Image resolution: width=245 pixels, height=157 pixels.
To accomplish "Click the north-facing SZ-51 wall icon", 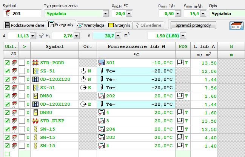I will pyautogui.click(x=36, y=71).
